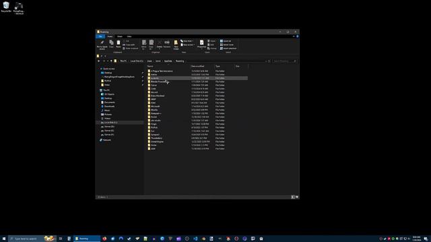
Task: Open the Recycle Bin desktop icon
Action: tap(6, 7)
